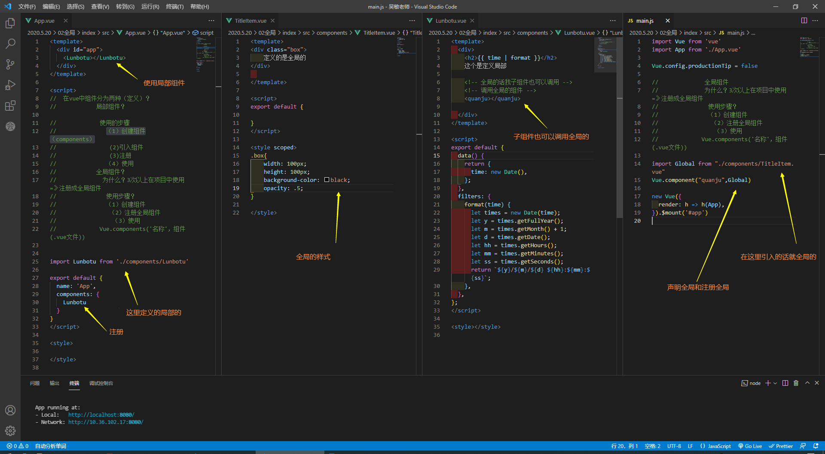Image resolution: width=825 pixels, height=454 pixels.
Task: Toggle maximized panel size with up chevron
Action: pos(807,383)
